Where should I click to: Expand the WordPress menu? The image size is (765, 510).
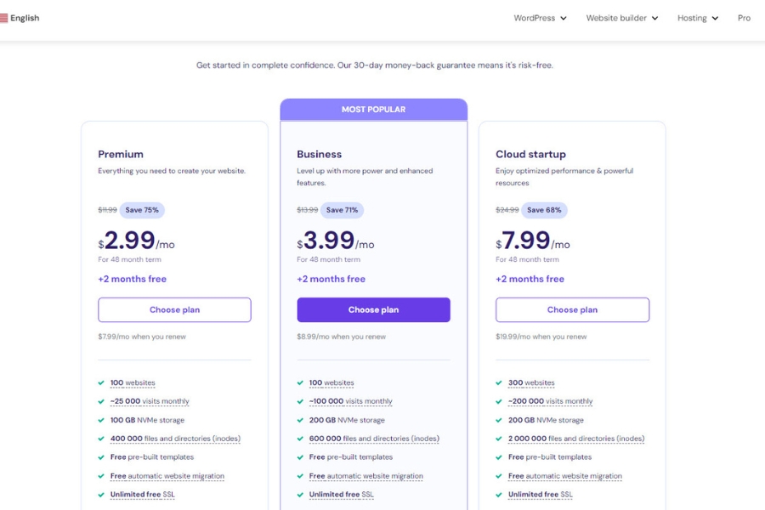pos(540,18)
